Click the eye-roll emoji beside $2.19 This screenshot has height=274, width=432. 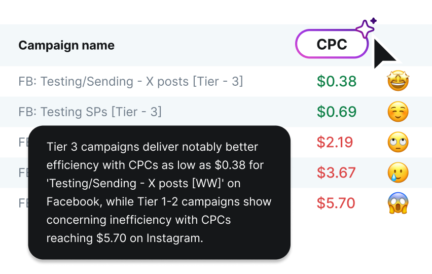pos(398,142)
